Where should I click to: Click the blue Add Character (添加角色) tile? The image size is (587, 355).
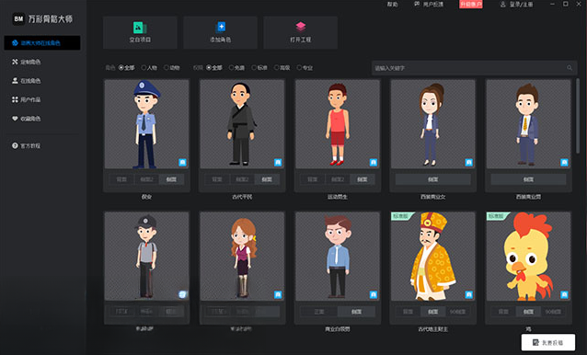pos(220,32)
